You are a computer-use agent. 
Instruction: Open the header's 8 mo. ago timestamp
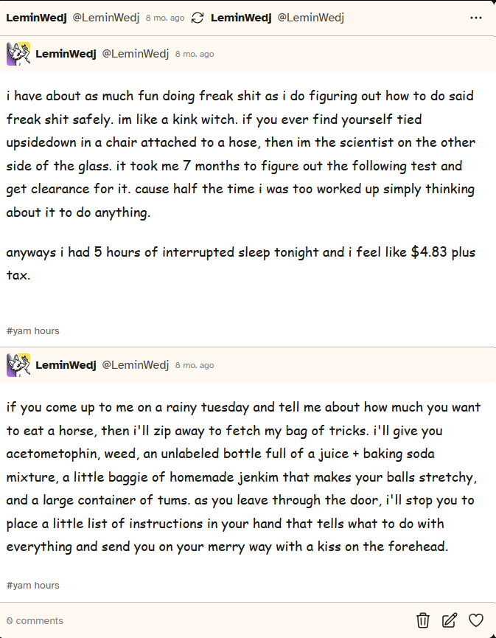pyautogui.click(x=165, y=18)
